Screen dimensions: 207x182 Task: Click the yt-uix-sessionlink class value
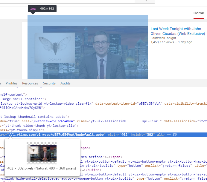pos(108,121)
